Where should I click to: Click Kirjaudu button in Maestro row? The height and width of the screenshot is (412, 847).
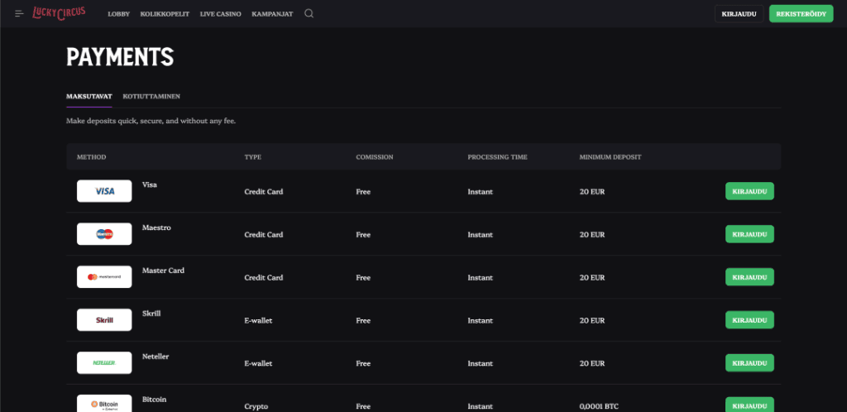[x=749, y=234]
